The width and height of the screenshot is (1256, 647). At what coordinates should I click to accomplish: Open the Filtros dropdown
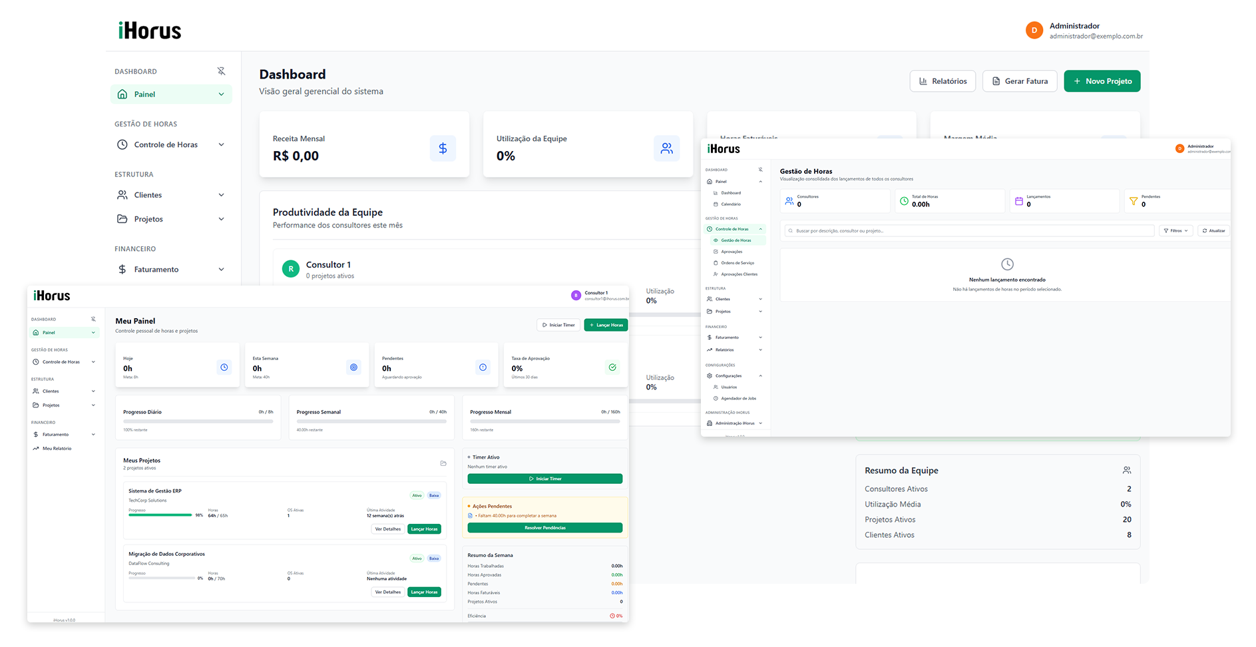pyautogui.click(x=1176, y=231)
